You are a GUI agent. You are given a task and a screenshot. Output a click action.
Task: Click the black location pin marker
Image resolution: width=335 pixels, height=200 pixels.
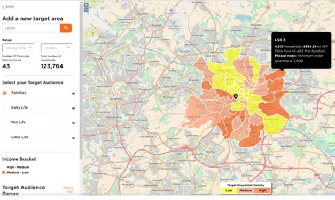tap(236, 96)
